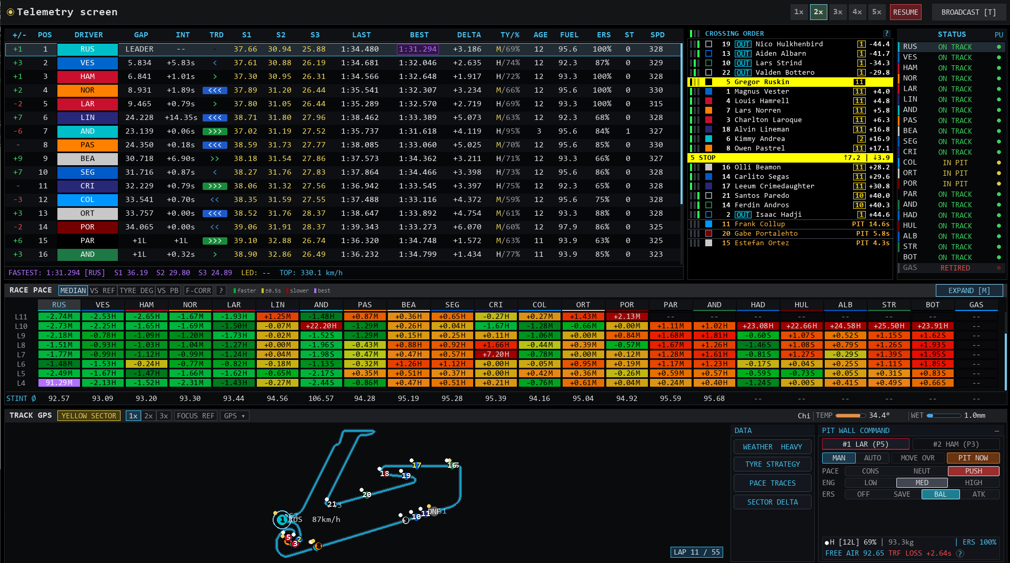Click NOR's triple-chevron trend indicator
The image size is (1010, 563).
215,90
